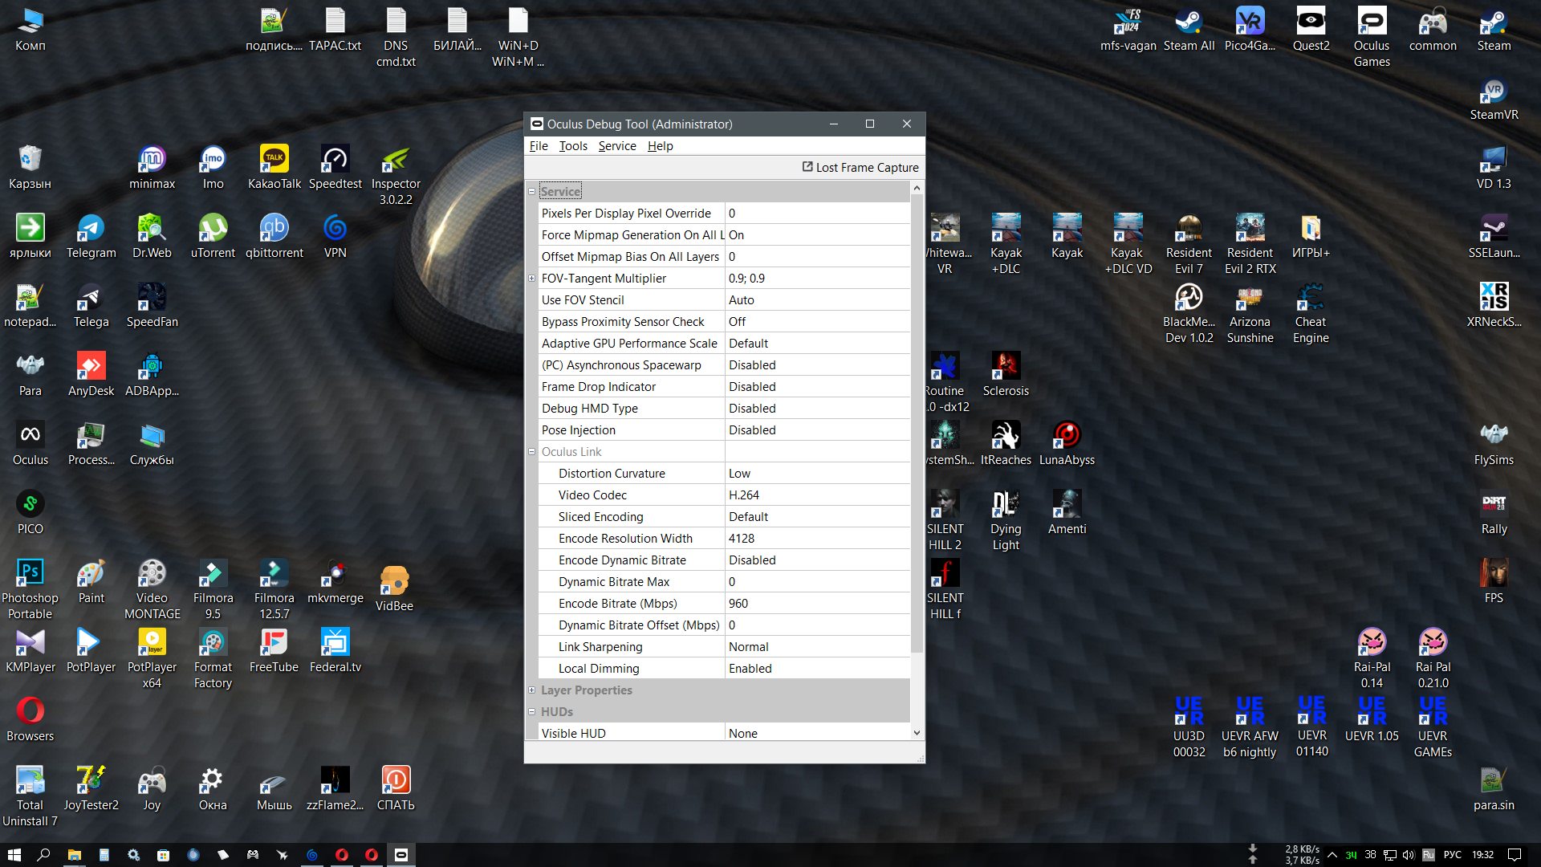
Task: Select the JoyTester2 desktop icon
Action: tap(91, 788)
